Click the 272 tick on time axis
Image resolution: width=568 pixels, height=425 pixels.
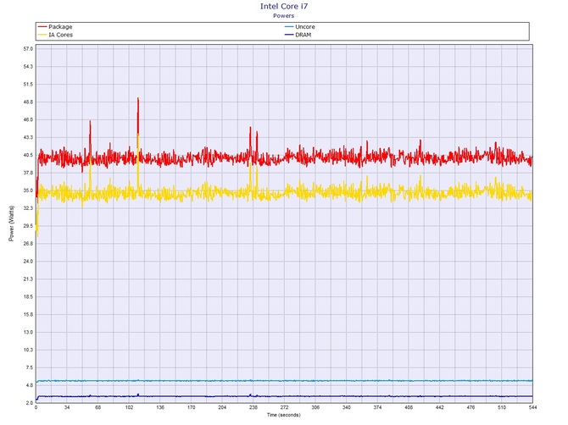coord(283,408)
